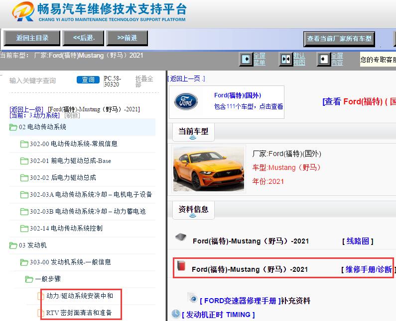Open the 线路图 wiring diagram link

(x=358, y=241)
